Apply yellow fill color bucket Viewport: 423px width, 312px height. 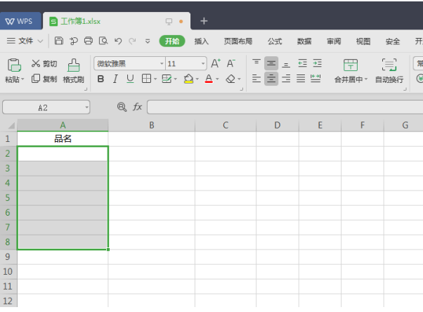(x=188, y=79)
